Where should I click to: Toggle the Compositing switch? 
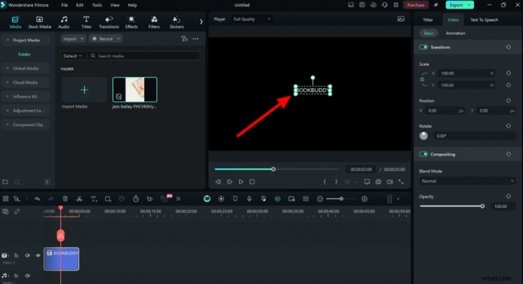pos(424,154)
